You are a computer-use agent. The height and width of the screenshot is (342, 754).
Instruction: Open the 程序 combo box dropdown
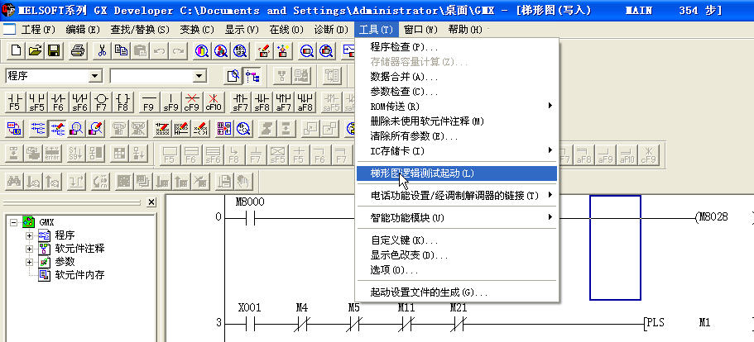94,76
